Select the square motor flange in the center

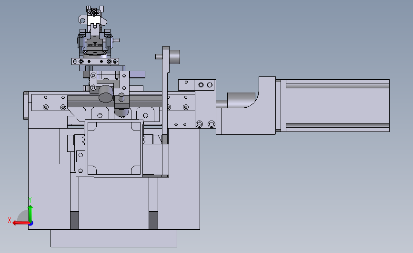(x=114, y=148)
